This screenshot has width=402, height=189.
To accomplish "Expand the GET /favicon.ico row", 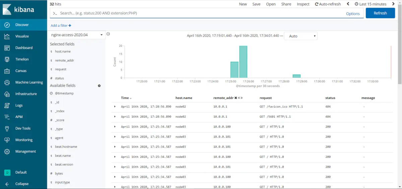I will [x=115, y=107].
